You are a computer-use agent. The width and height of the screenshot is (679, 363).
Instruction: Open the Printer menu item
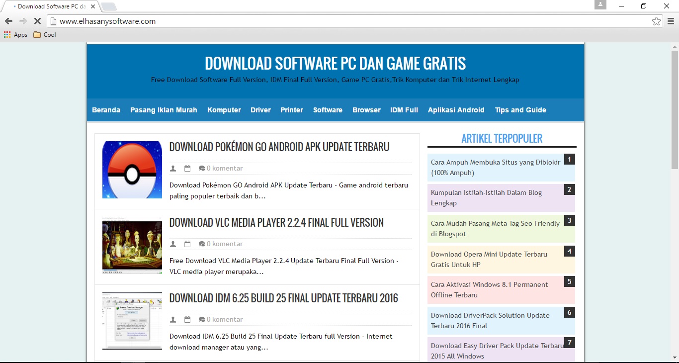click(291, 110)
